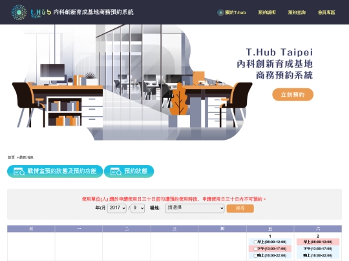Click the 六 Saturday column header
The image size is (349, 261).
click(x=318, y=229)
